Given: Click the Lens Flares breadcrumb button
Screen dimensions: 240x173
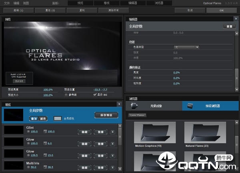Looking at the screenshot, I should (x=137, y=115).
